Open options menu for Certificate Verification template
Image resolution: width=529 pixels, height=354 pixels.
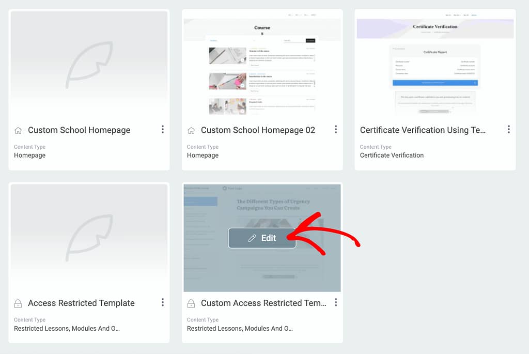(509, 130)
